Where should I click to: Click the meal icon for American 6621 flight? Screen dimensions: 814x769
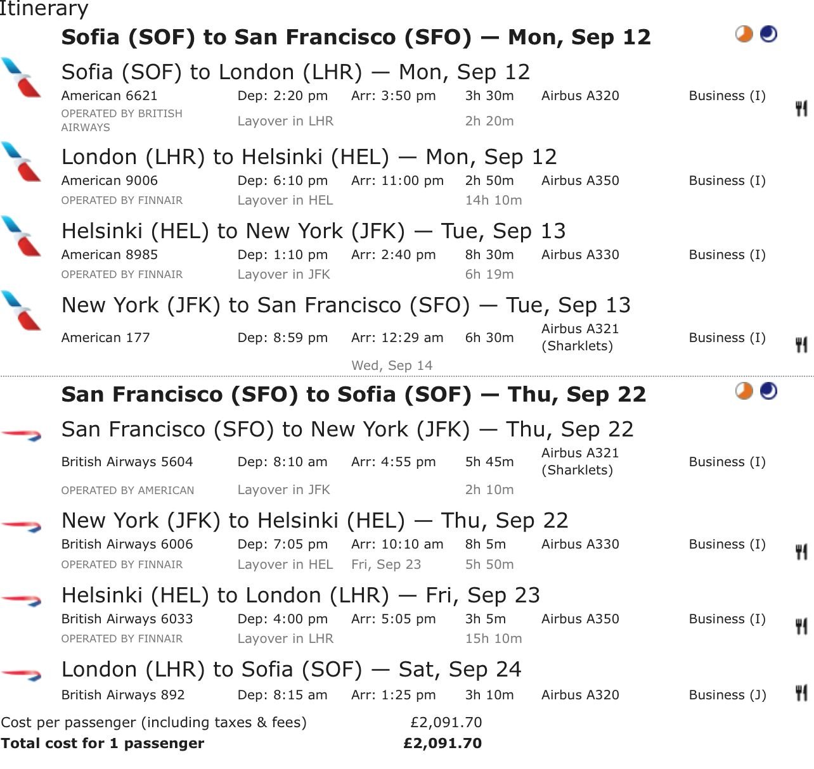[801, 108]
